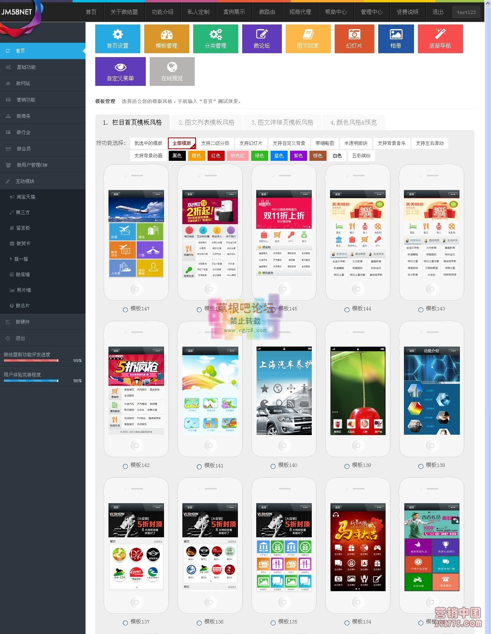Open the 模板管理 palette tile
This screenshot has height=634, width=491.
click(166, 38)
